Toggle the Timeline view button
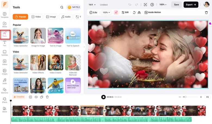This screenshot has height=124, width=212. 19,97
